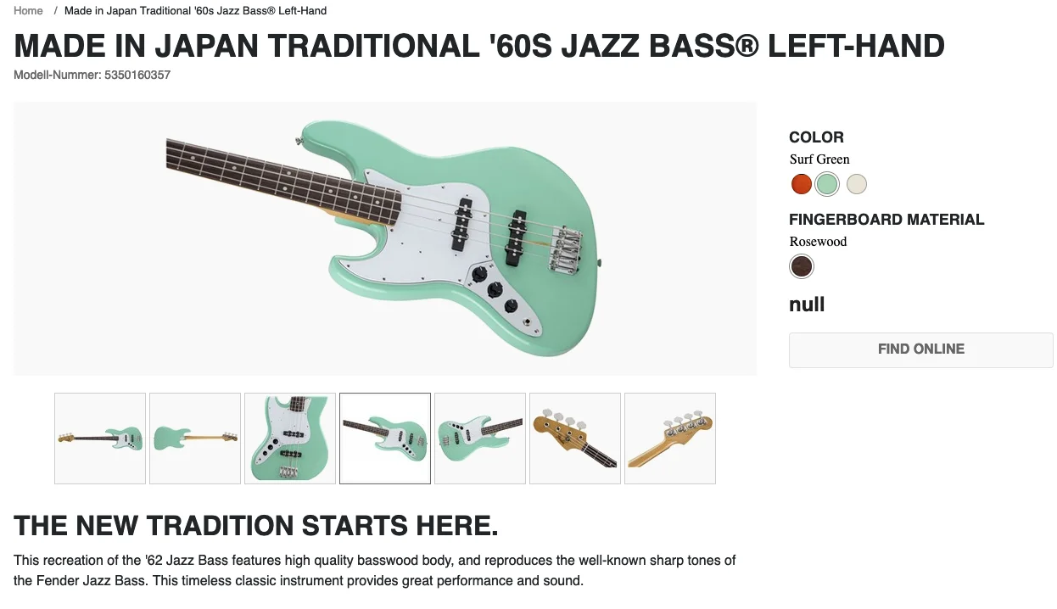Open the fifth thumbnail with reversed angle
This screenshot has width=1057, height=609.
(480, 439)
